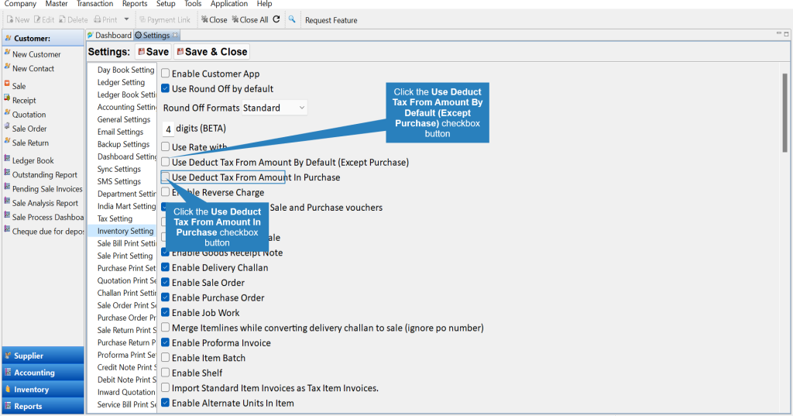This screenshot has height=416, width=793.
Task: Click Delete in the toolbar
Action: click(73, 19)
